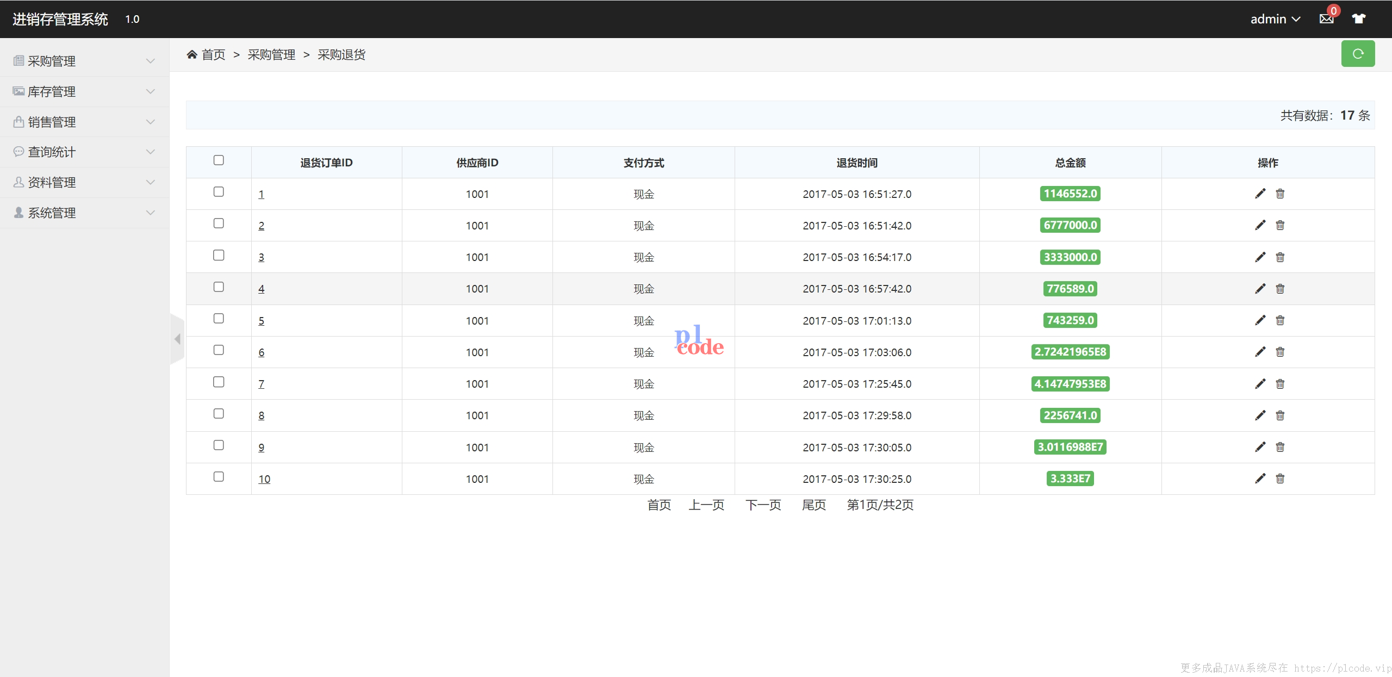Delete return order 4 with trash icon
The image size is (1392, 677).
[1280, 289]
